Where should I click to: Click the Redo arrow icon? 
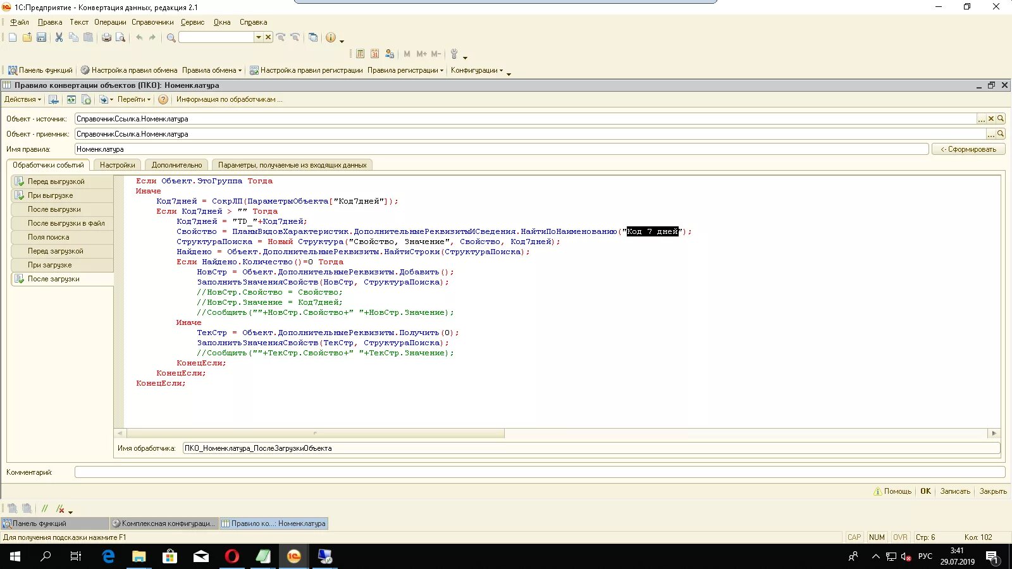(152, 38)
